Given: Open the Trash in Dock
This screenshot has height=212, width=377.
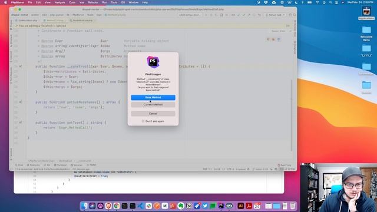Looking at the screenshot, I should [293, 206].
